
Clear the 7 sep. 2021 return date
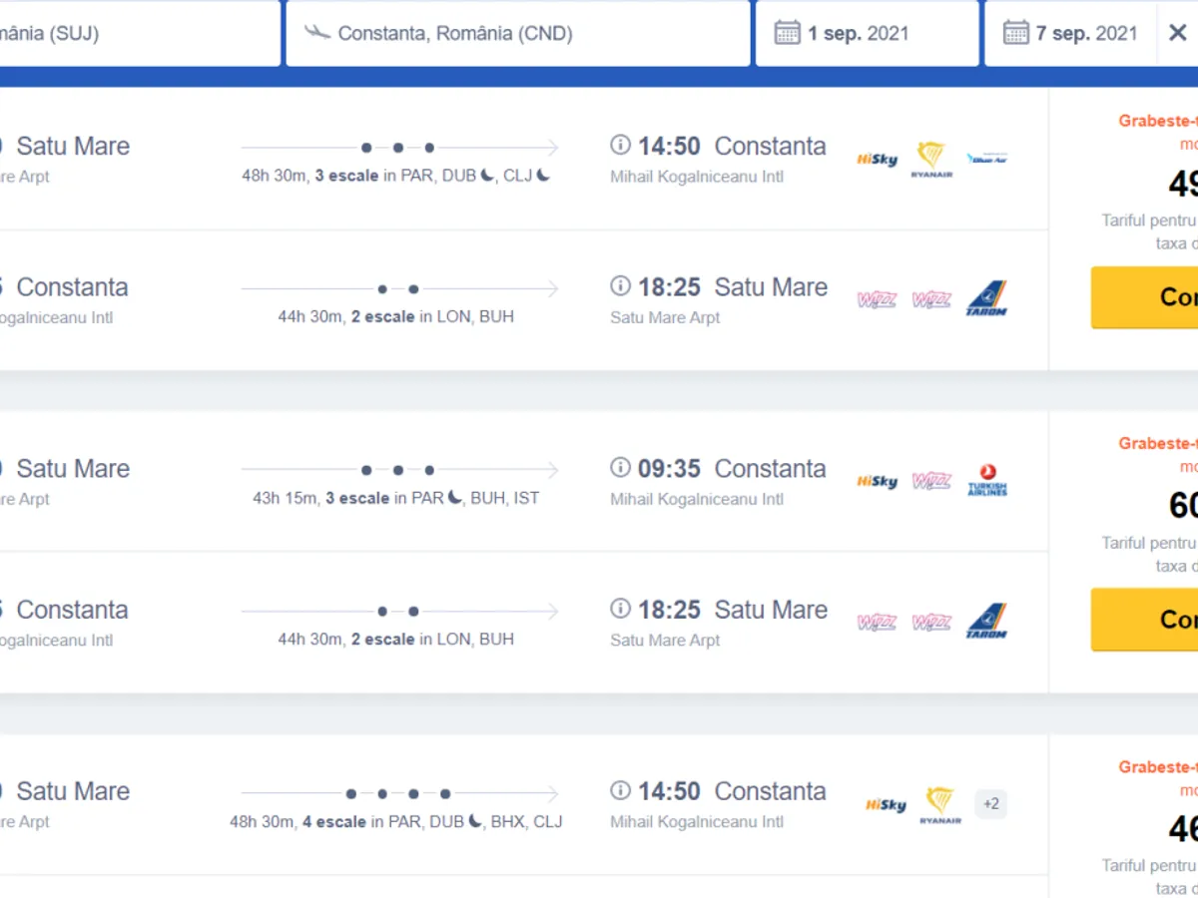pos(1177,33)
